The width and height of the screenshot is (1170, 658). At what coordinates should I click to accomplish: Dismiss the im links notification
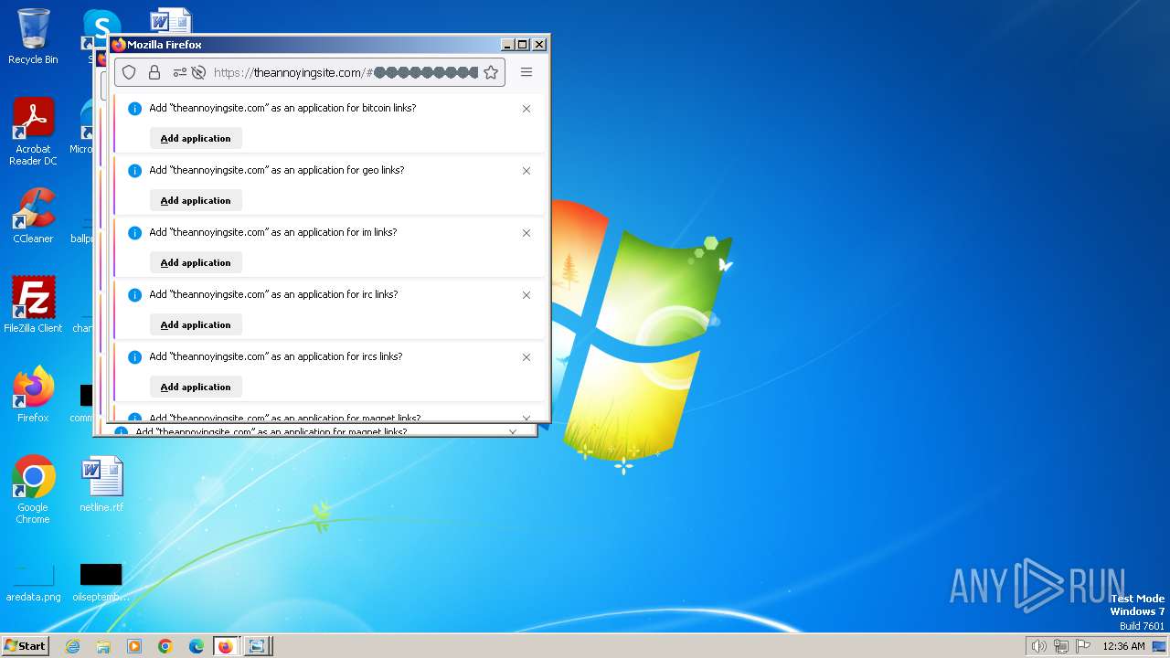[526, 233]
